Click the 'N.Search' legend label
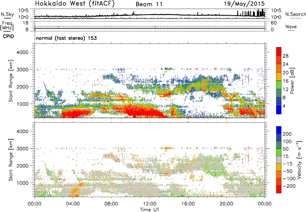Image resolution: width=306 pixels, height=212 pixels. [295, 14]
